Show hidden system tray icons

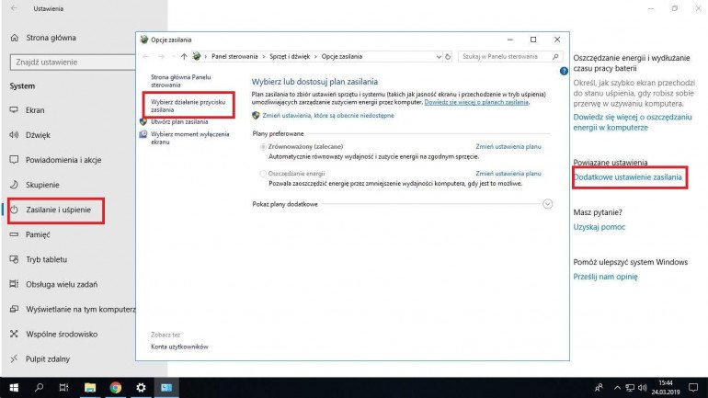pos(617,388)
